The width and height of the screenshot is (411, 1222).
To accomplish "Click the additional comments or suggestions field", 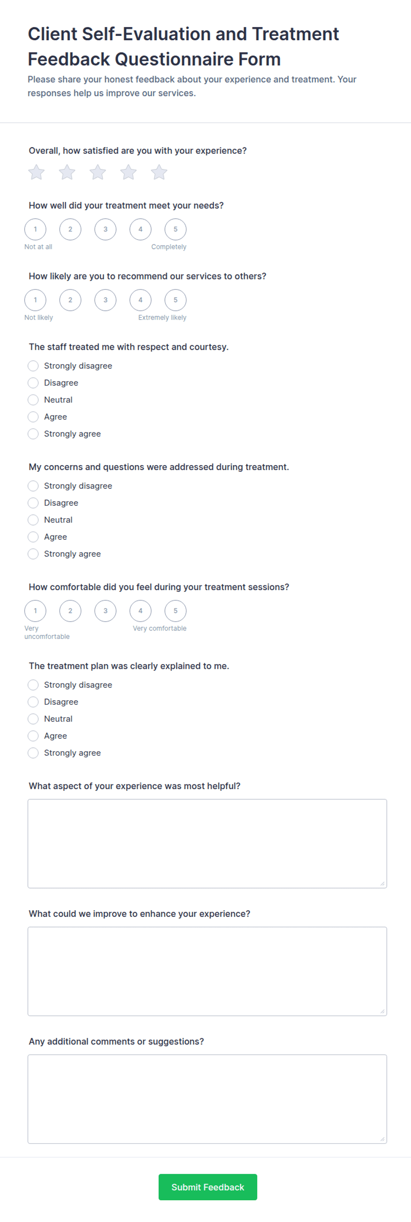I will [x=207, y=1099].
